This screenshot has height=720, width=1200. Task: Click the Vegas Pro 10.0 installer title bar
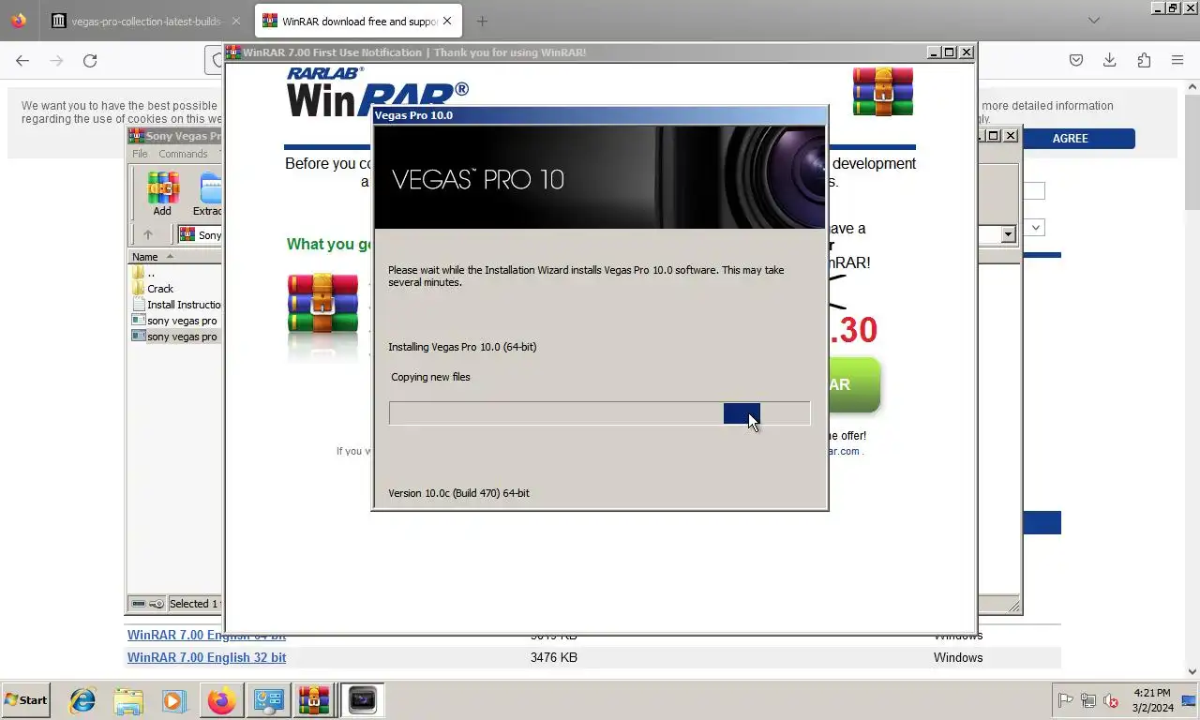pyautogui.click(x=599, y=115)
